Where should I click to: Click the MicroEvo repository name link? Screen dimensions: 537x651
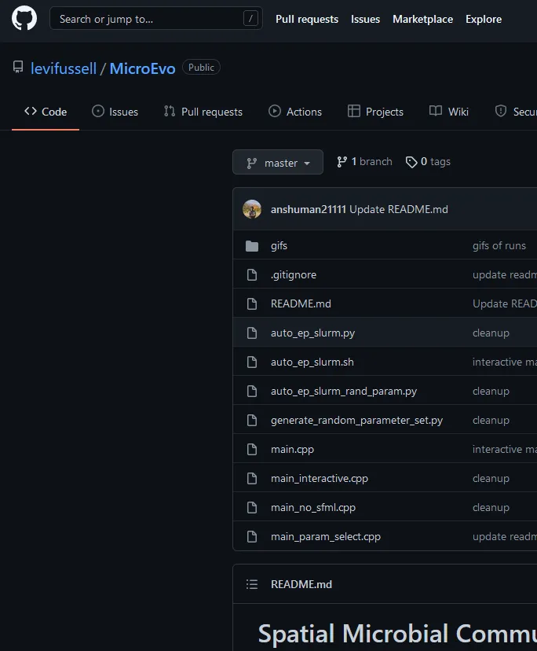[142, 68]
